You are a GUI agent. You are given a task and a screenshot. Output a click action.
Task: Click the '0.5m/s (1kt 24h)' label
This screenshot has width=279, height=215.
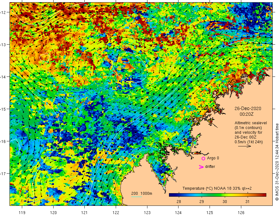[249, 142]
